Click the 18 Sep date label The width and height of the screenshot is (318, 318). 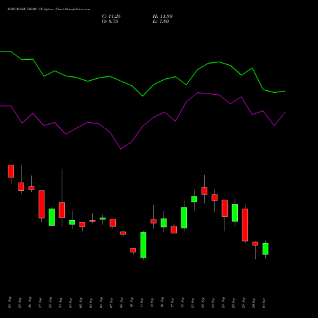pyautogui.click(x=183, y=303)
